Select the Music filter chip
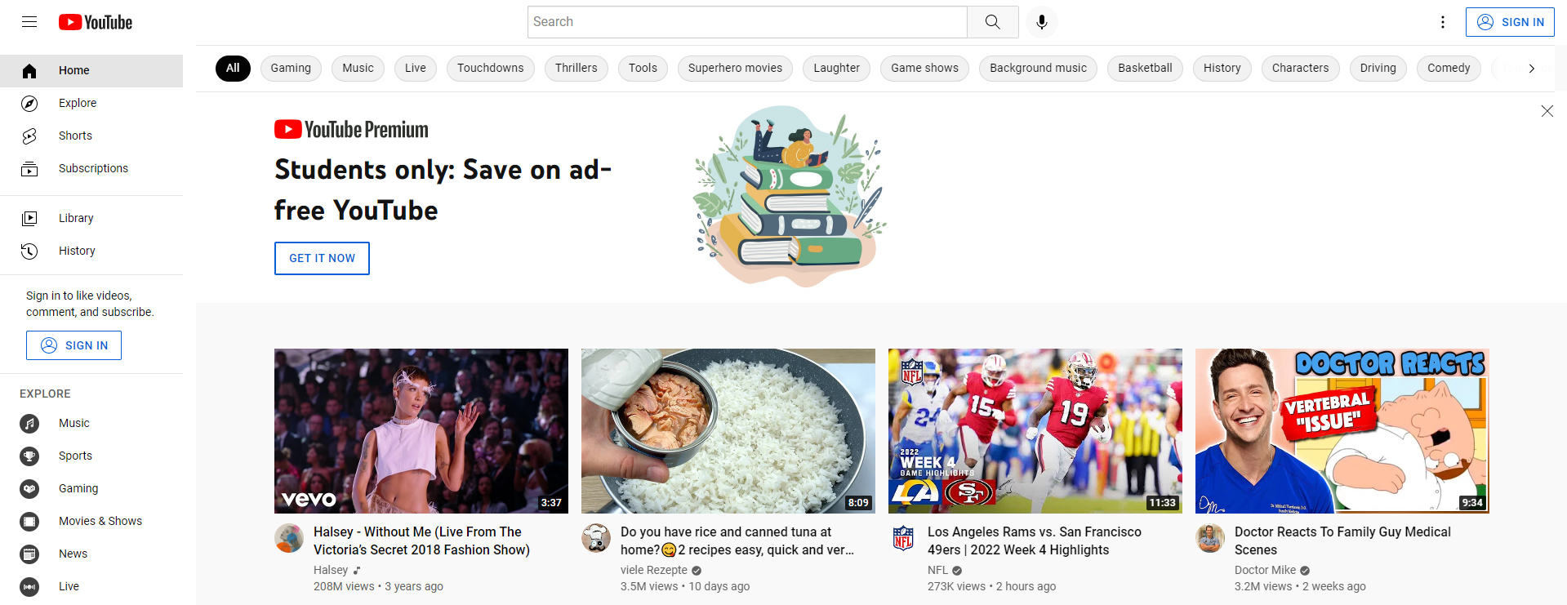The height and width of the screenshot is (605, 1567). [358, 69]
